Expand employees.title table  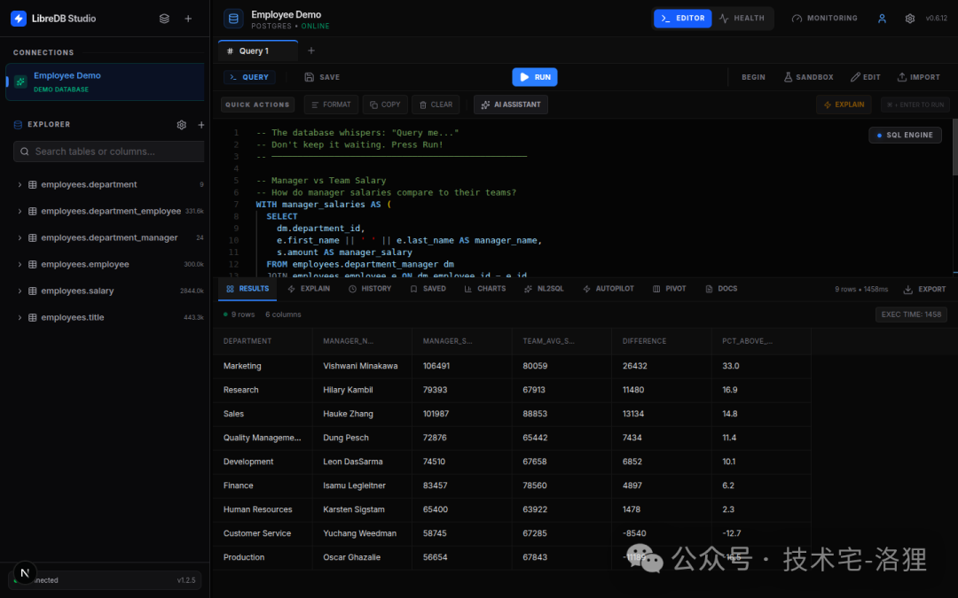(20, 317)
